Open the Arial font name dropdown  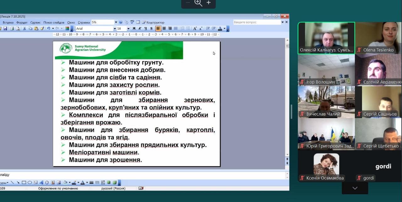[x=115, y=28]
